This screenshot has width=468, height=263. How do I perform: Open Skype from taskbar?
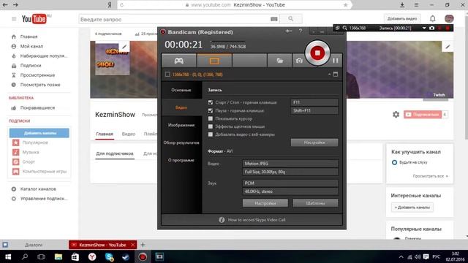(x=109, y=256)
